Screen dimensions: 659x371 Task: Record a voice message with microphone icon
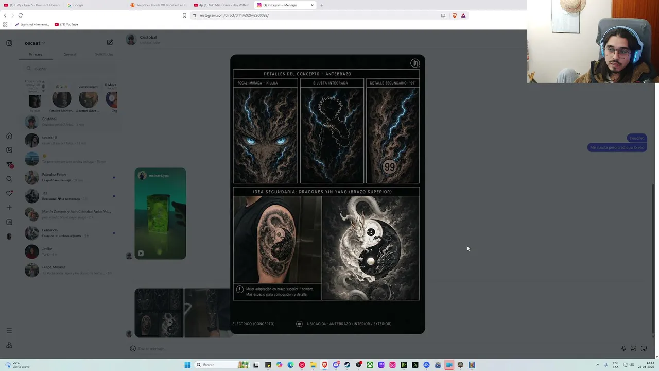pyautogui.click(x=623, y=349)
